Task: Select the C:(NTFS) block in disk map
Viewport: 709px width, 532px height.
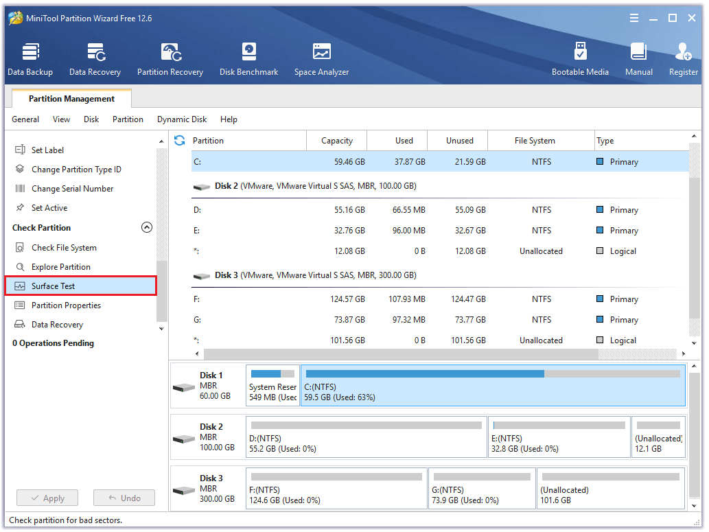Action: tap(493, 386)
